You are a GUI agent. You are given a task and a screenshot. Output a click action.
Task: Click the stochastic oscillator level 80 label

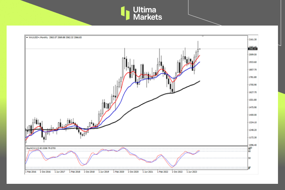coord(250,151)
